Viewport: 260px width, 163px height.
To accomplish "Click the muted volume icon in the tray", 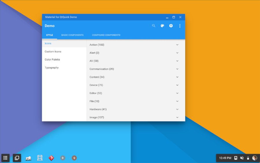I will [x=242, y=158].
